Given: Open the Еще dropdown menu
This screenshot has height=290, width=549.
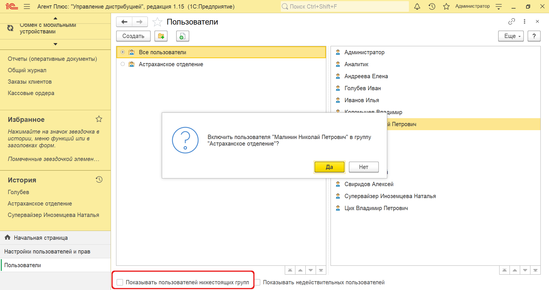Looking at the screenshot, I should (x=511, y=36).
